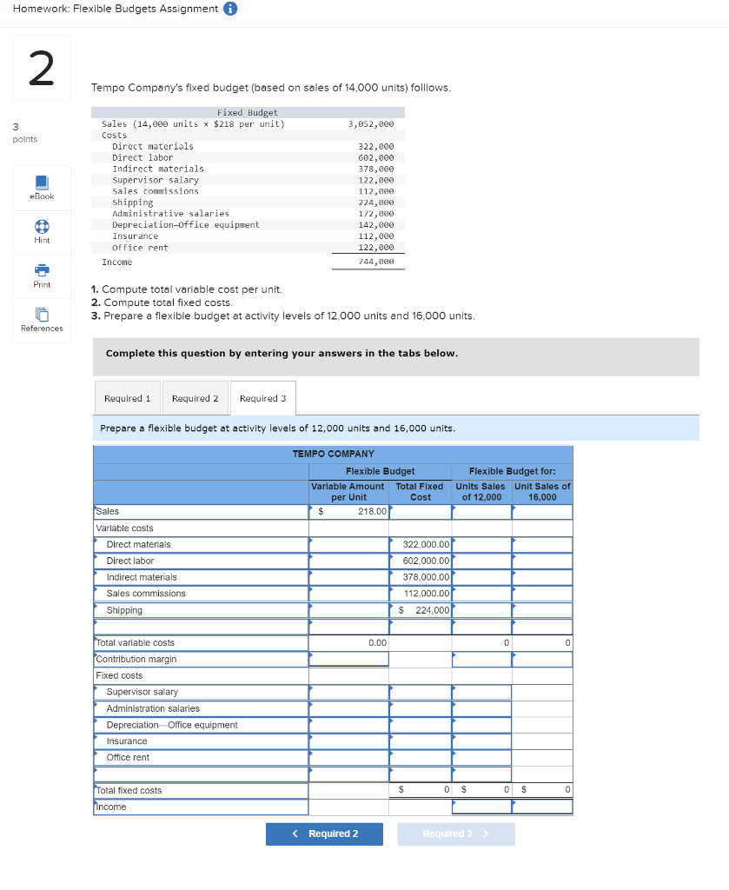Viewport: 729px width, 890px height.
Task: Switch to the Required 1 tab
Action: 128,397
